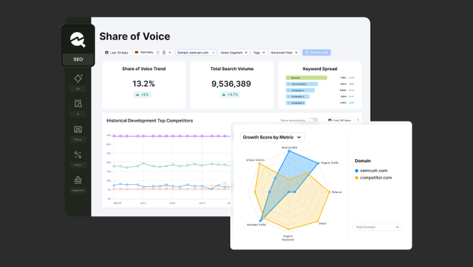
Task: Open the Growth Score by Metric dropdown
Action: tap(272, 137)
